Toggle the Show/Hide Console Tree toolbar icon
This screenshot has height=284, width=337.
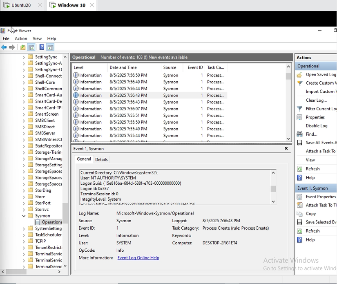pyautogui.click(x=31, y=47)
